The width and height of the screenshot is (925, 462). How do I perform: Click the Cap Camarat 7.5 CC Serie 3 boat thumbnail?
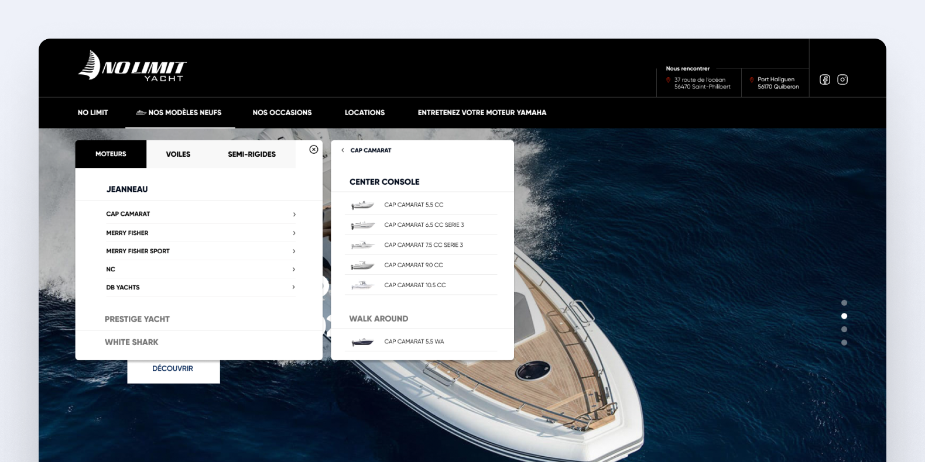[x=362, y=245]
